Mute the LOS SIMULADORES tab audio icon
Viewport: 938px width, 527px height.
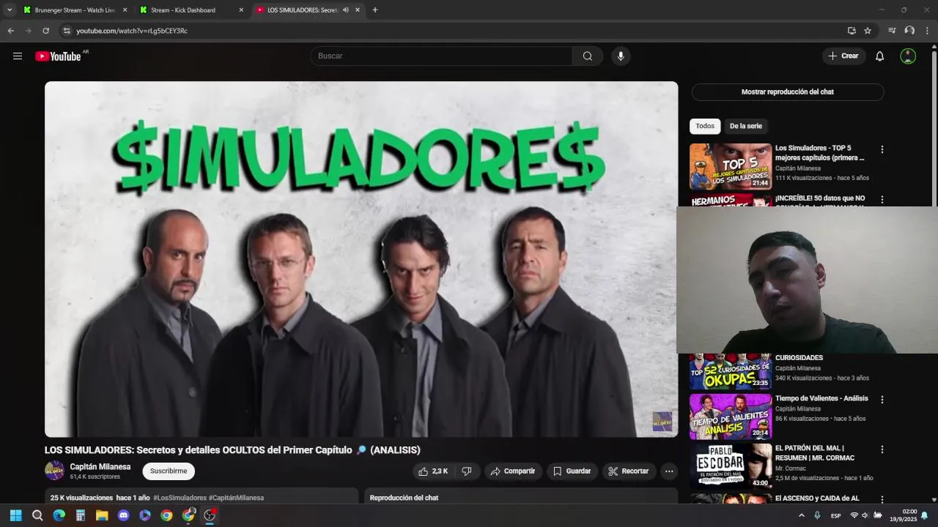[346, 10]
